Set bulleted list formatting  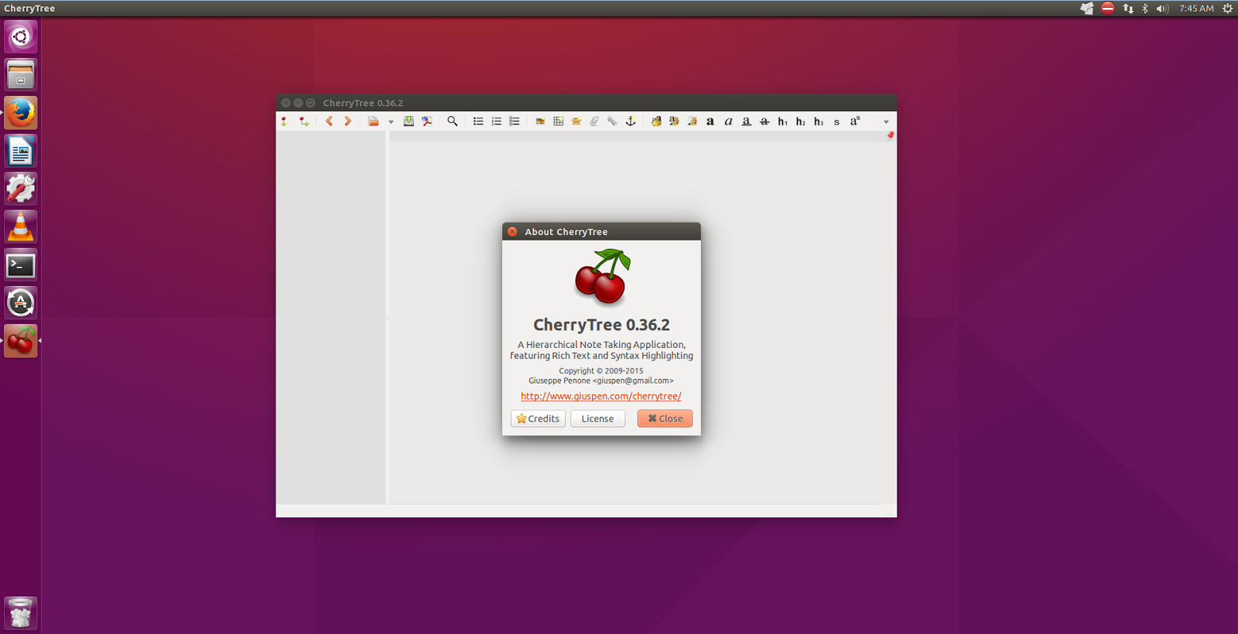pos(478,121)
